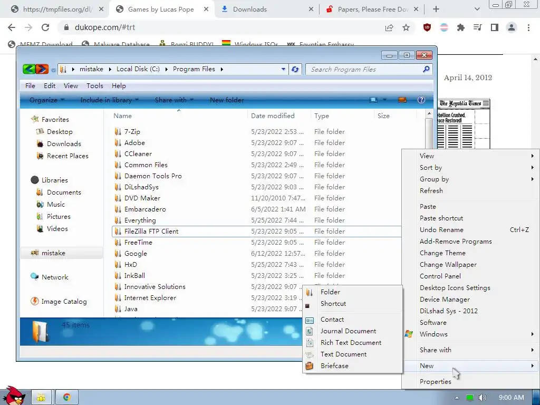Screen dimensions: 540x405
Task: Open the Chrome tab search dropdown arrow
Action: coord(477,9)
